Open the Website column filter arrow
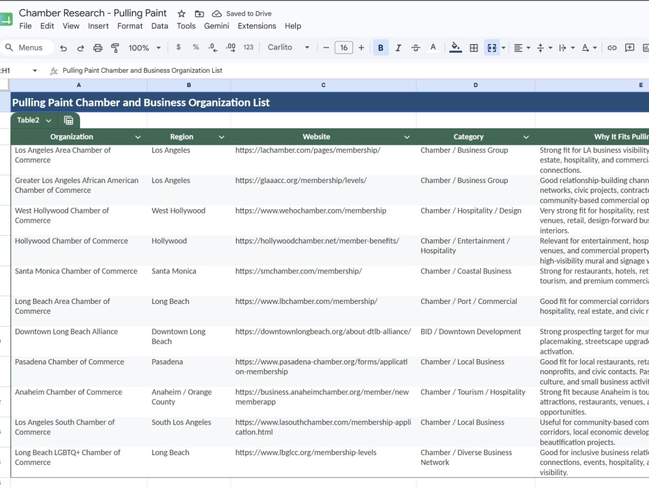649x487 pixels. (x=407, y=137)
